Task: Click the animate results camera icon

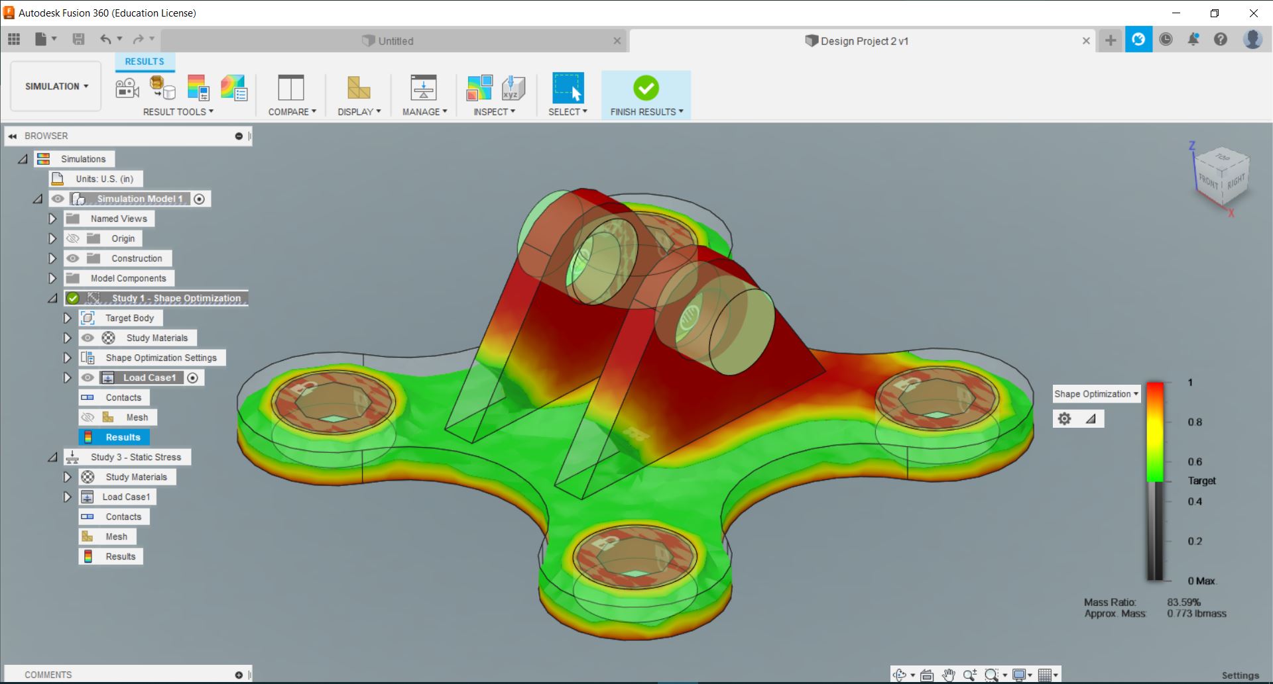Action: pos(127,88)
